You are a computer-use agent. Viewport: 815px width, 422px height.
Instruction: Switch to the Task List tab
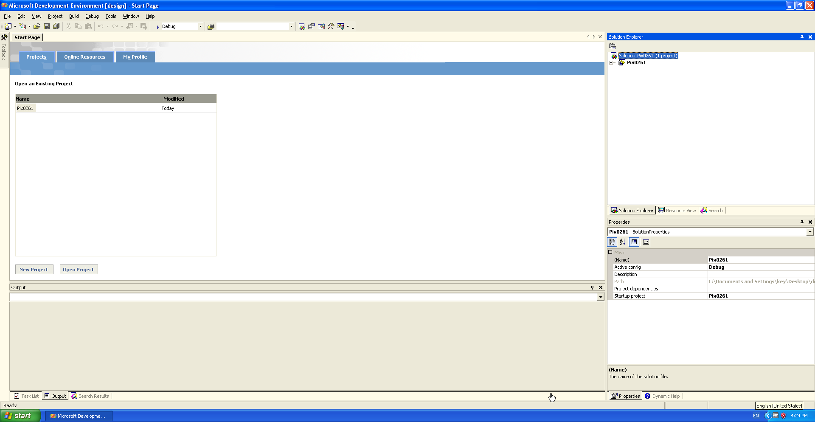(26, 396)
